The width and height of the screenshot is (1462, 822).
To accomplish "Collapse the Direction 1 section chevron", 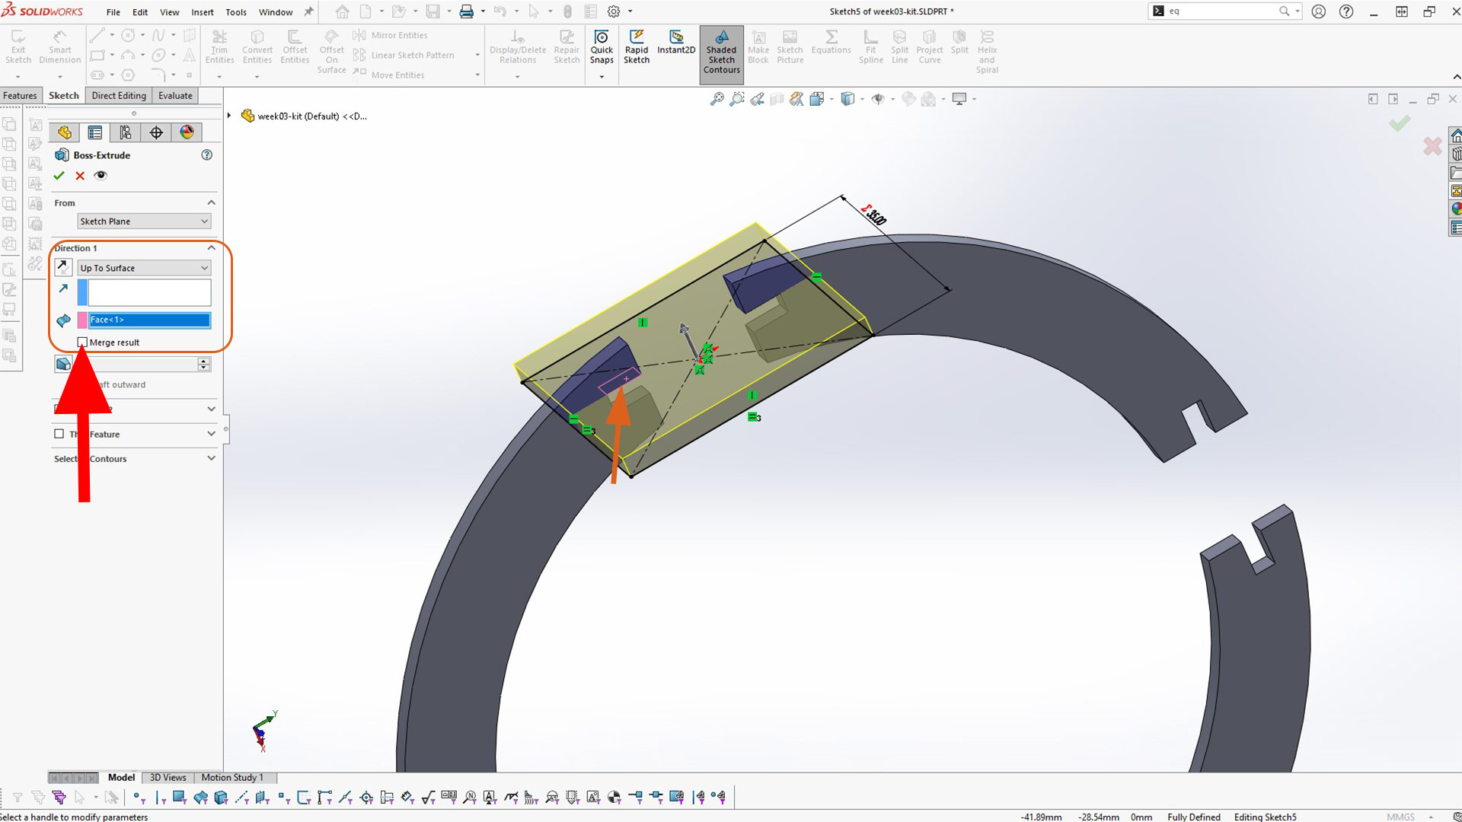I will pos(211,248).
